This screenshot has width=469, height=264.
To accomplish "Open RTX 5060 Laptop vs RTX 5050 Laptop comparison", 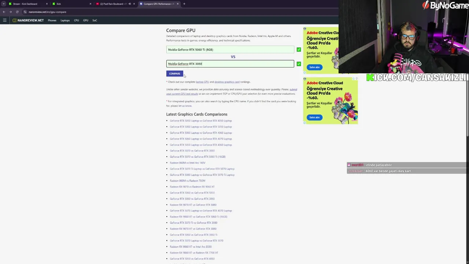I will [x=201, y=126].
